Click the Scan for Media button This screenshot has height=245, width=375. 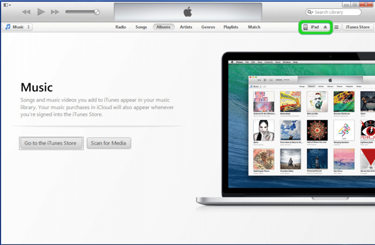(x=108, y=143)
